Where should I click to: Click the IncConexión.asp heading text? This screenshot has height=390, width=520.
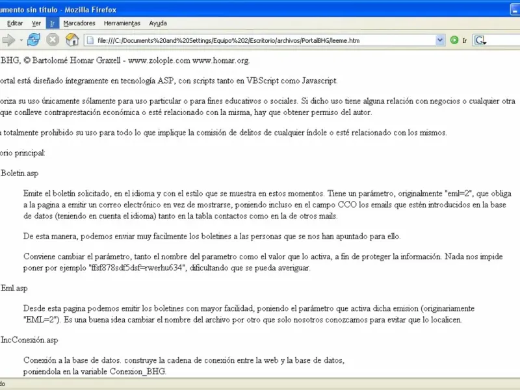pos(29,340)
